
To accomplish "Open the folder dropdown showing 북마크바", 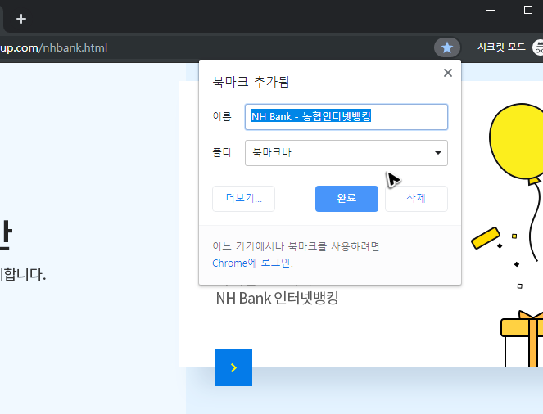I will [346, 153].
